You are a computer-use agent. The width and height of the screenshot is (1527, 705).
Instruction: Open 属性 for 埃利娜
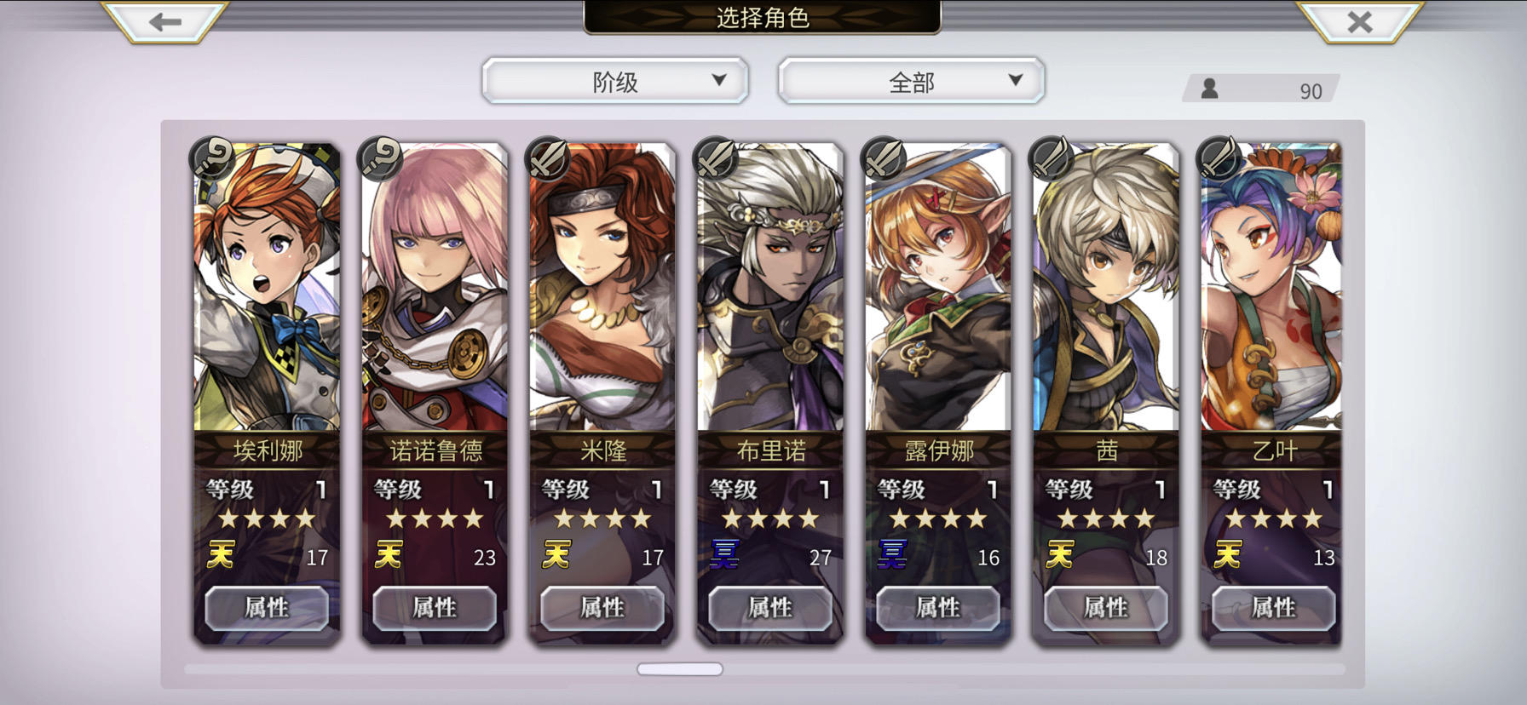267,607
